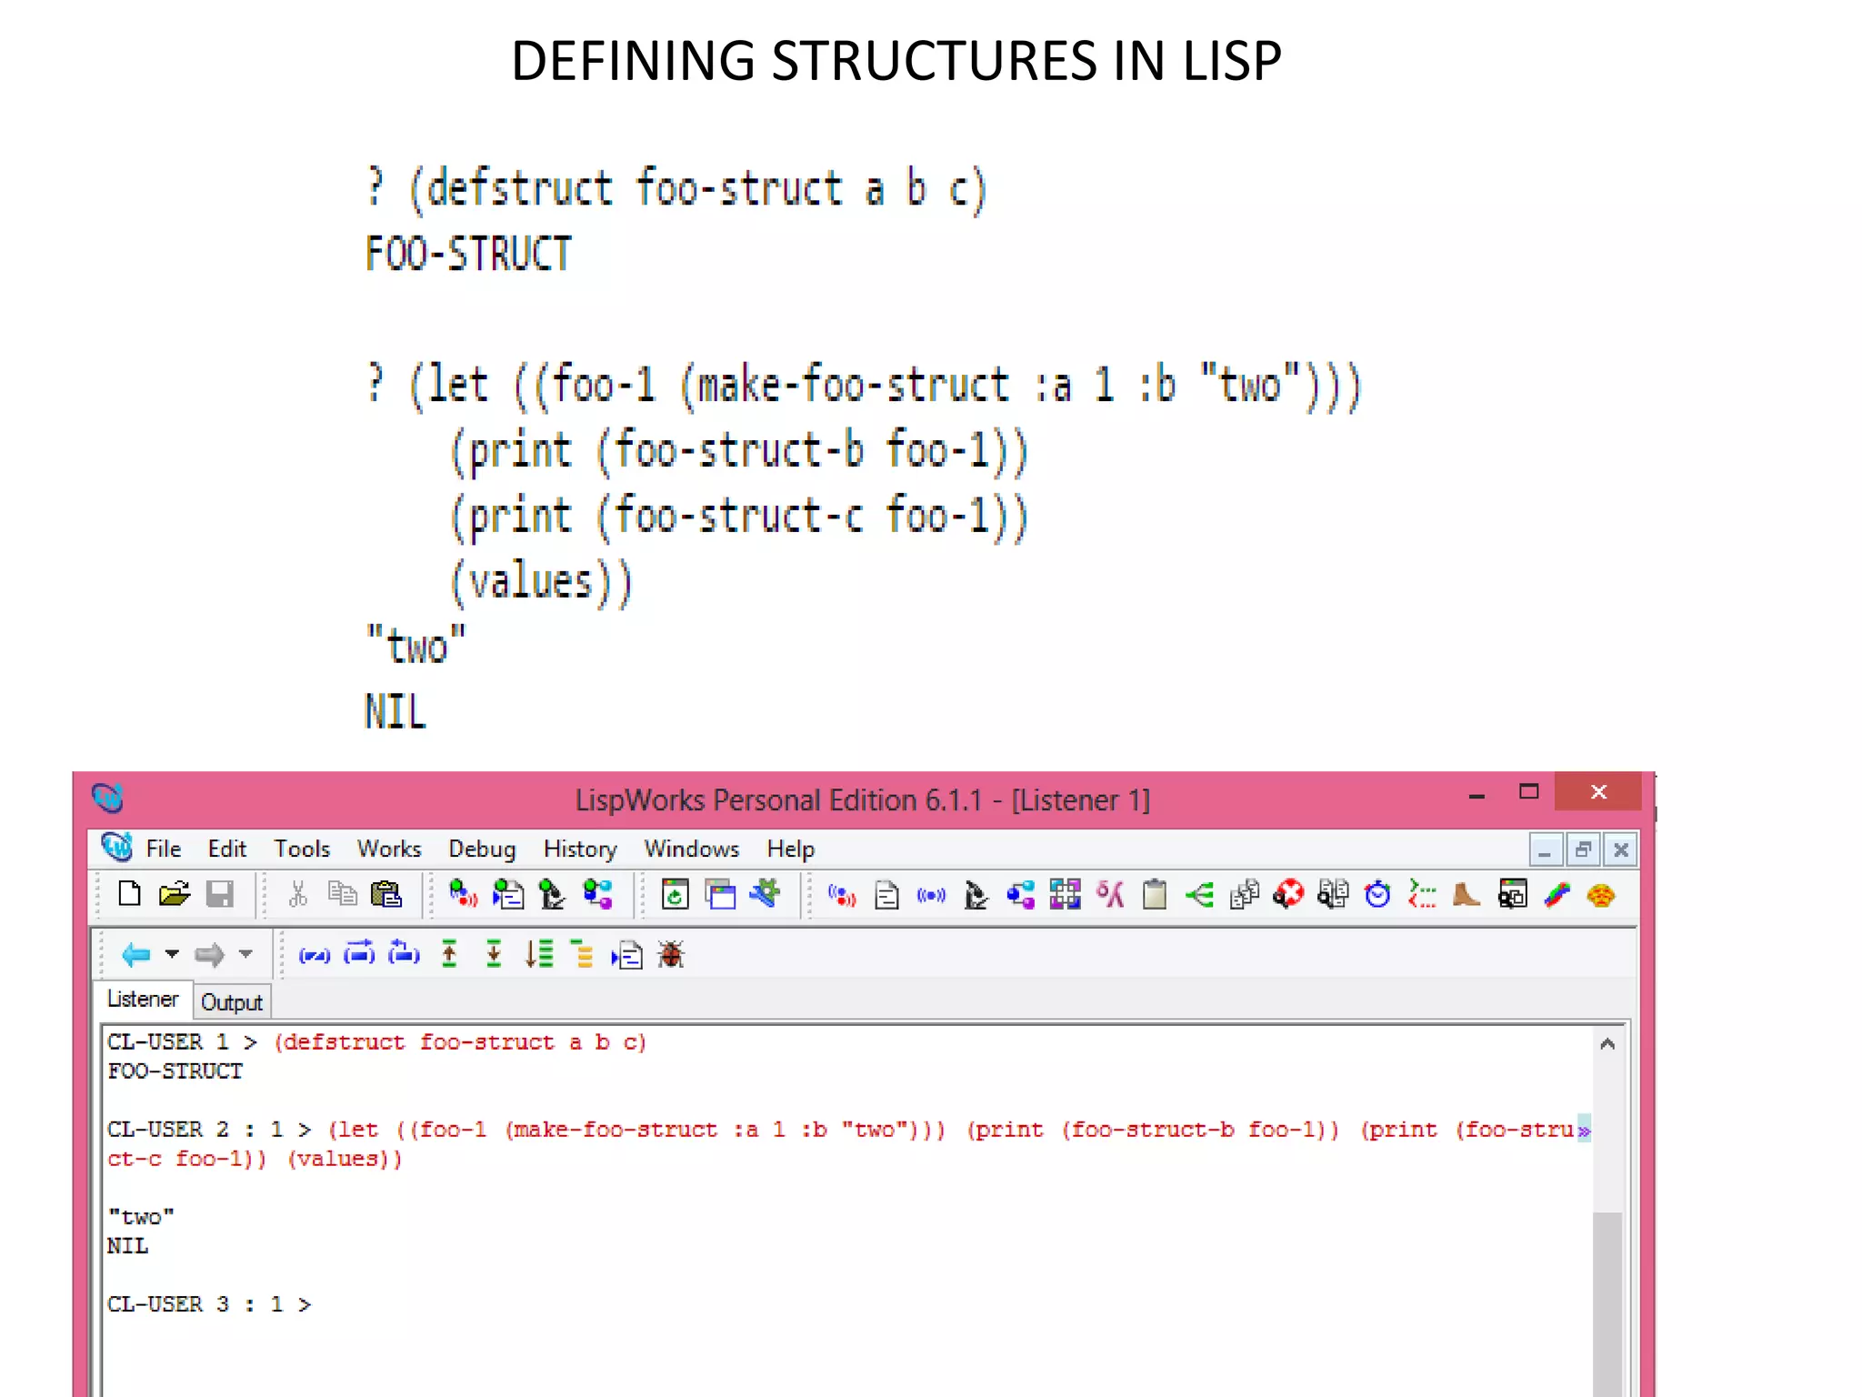The width and height of the screenshot is (1862, 1397).
Task: Click the Cut scissors icon
Action: point(297,895)
